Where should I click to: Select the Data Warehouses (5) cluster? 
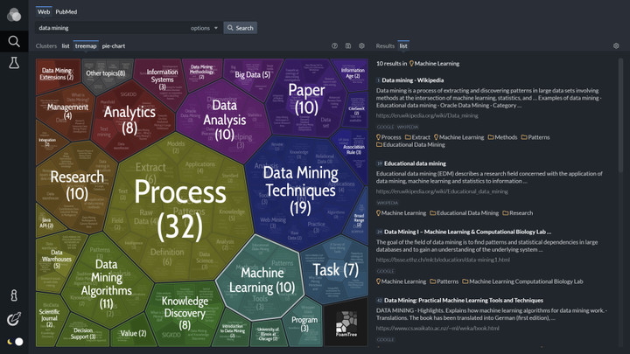click(57, 260)
